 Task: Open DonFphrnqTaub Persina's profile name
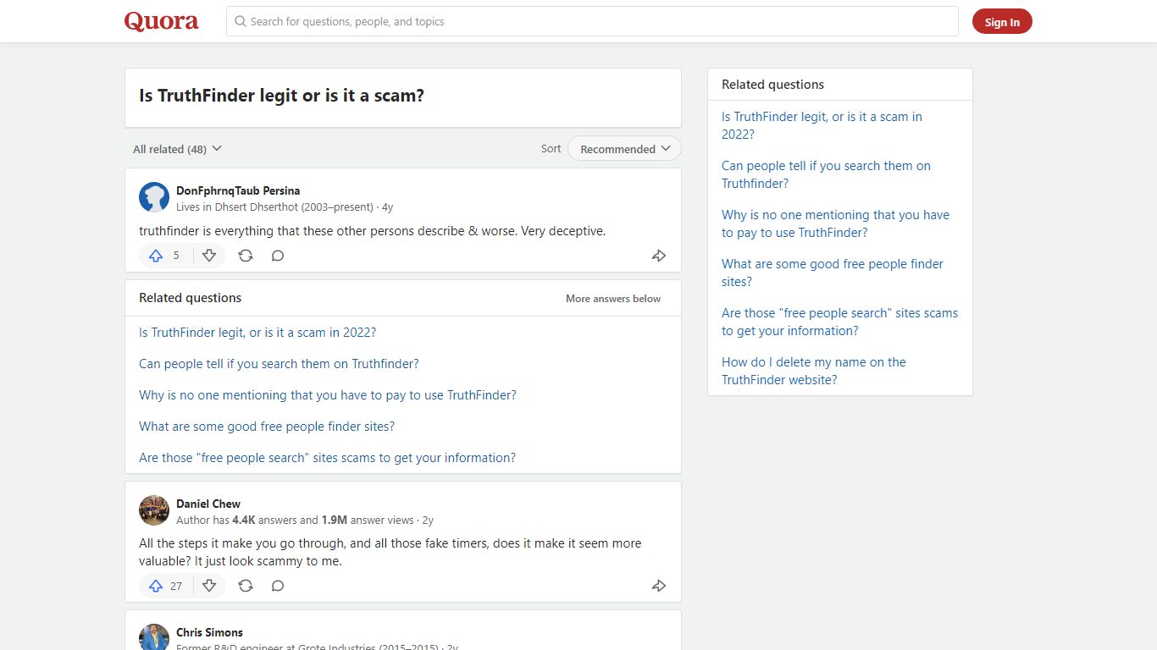(238, 190)
